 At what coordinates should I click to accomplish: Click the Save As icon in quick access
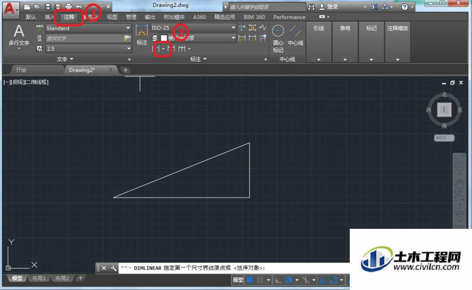point(58,7)
